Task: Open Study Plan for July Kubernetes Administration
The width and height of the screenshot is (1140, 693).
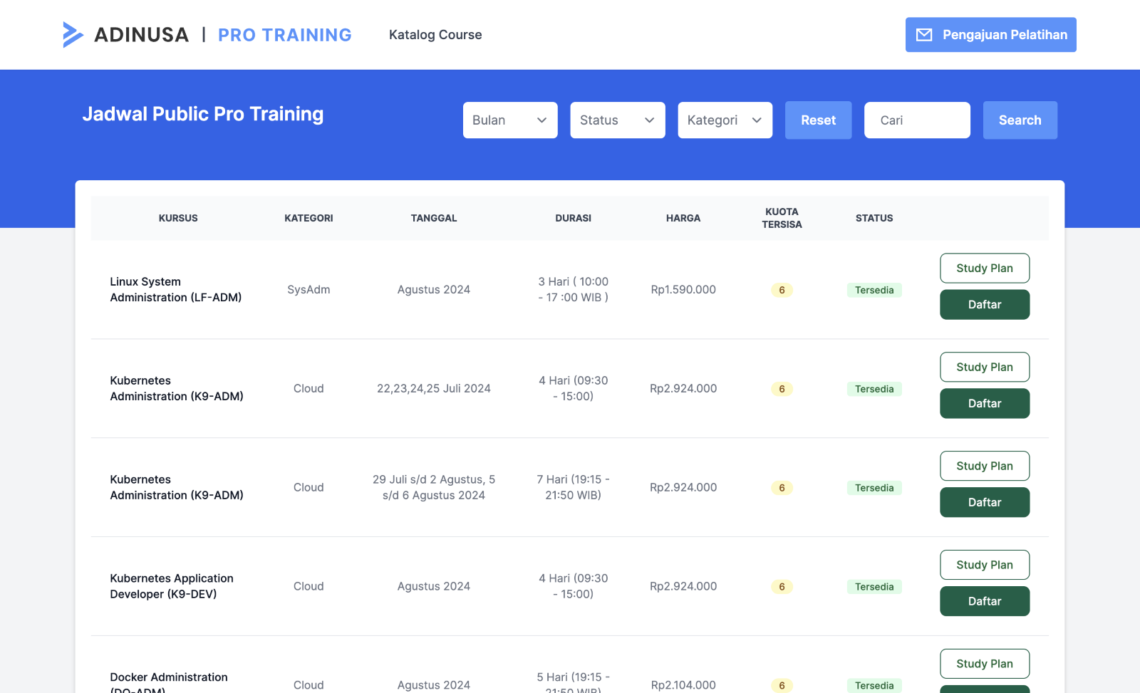Action: [984, 368]
